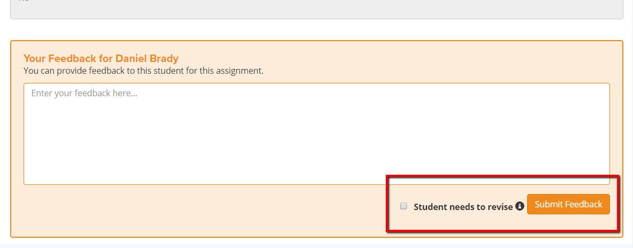The height and width of the screenshot is (248, 633).
Task: Click the center of the feedback text box
Action: tap(317, 134)
